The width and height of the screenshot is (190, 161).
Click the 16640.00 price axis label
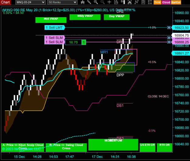181,144
